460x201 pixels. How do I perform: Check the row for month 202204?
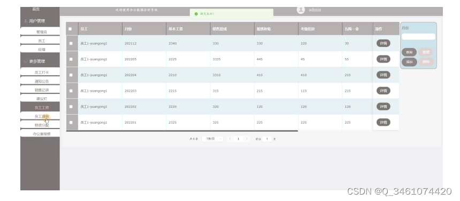tap(71, 75)
